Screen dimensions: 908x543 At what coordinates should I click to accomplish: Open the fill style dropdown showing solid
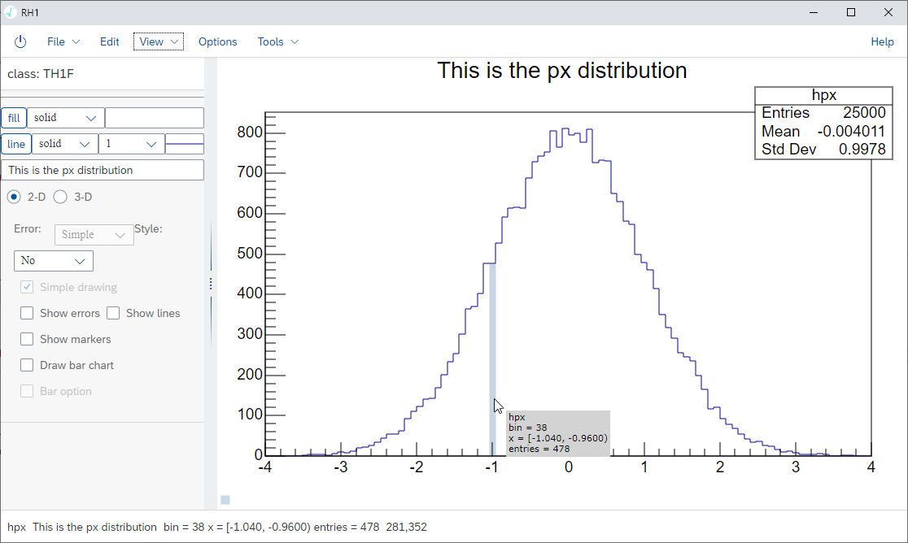pyautogui.click(x=65, y=118)
